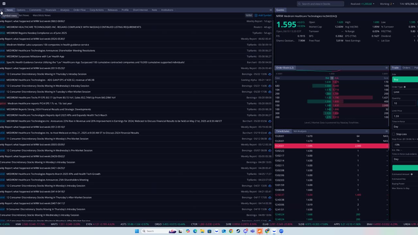
Task: Open the News panel hamburger menu
Action: [x=270, y=10]
